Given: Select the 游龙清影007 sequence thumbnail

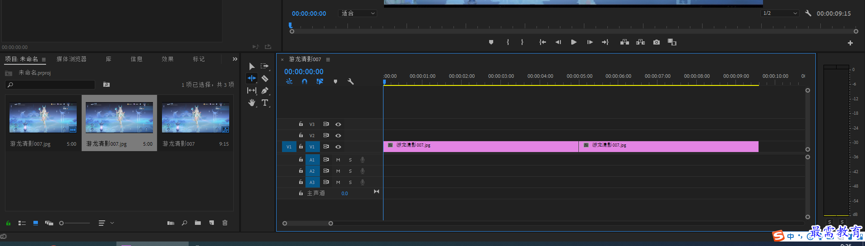Looking at the screenshot, I should pyautogui.click(x=195, y=117).
